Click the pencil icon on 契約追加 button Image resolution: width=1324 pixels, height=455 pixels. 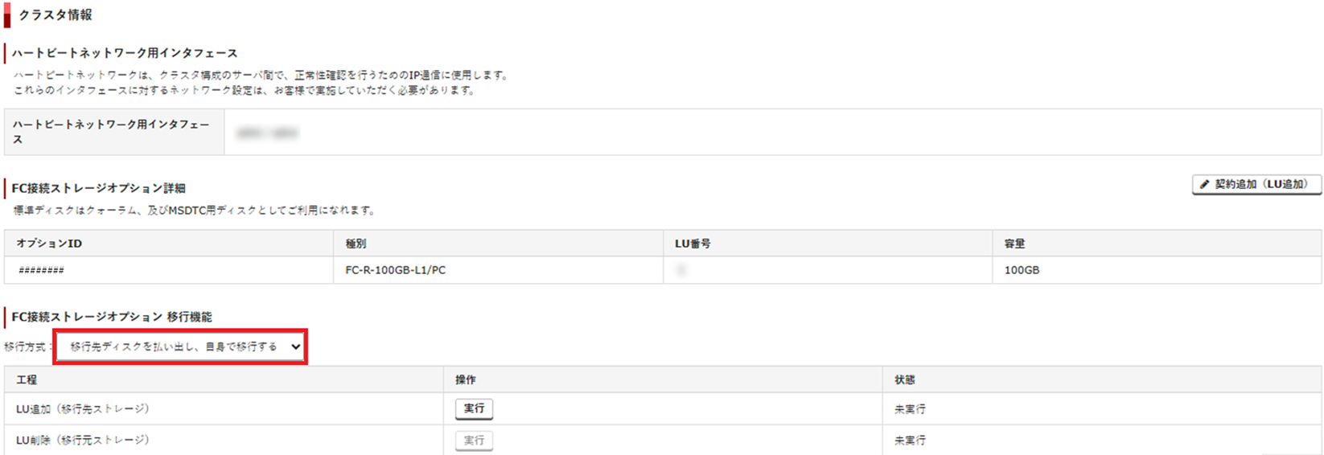1204,185
